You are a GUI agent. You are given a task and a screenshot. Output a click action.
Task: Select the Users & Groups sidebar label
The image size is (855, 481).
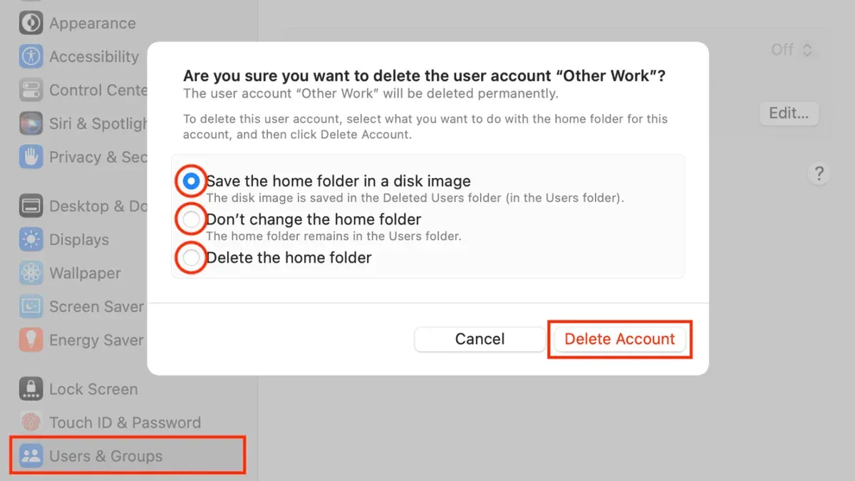tap(105, 457)
